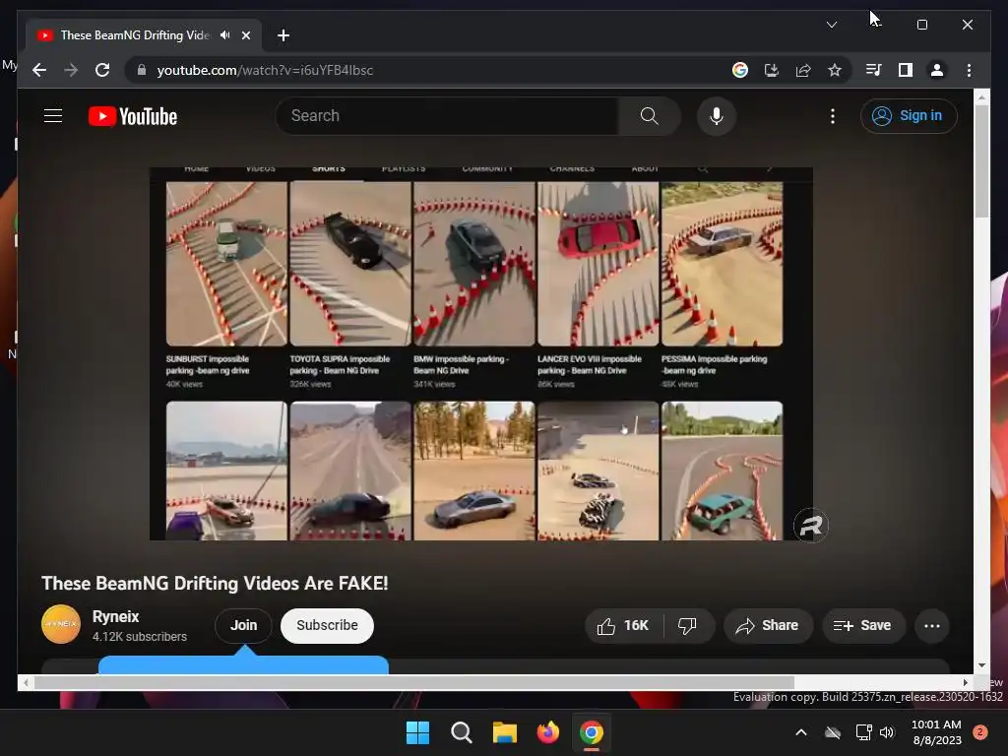Viewport: 1008px width, 756px height.
Task: Click the page vertical scrollbar thumb
Action: [981, 160]
